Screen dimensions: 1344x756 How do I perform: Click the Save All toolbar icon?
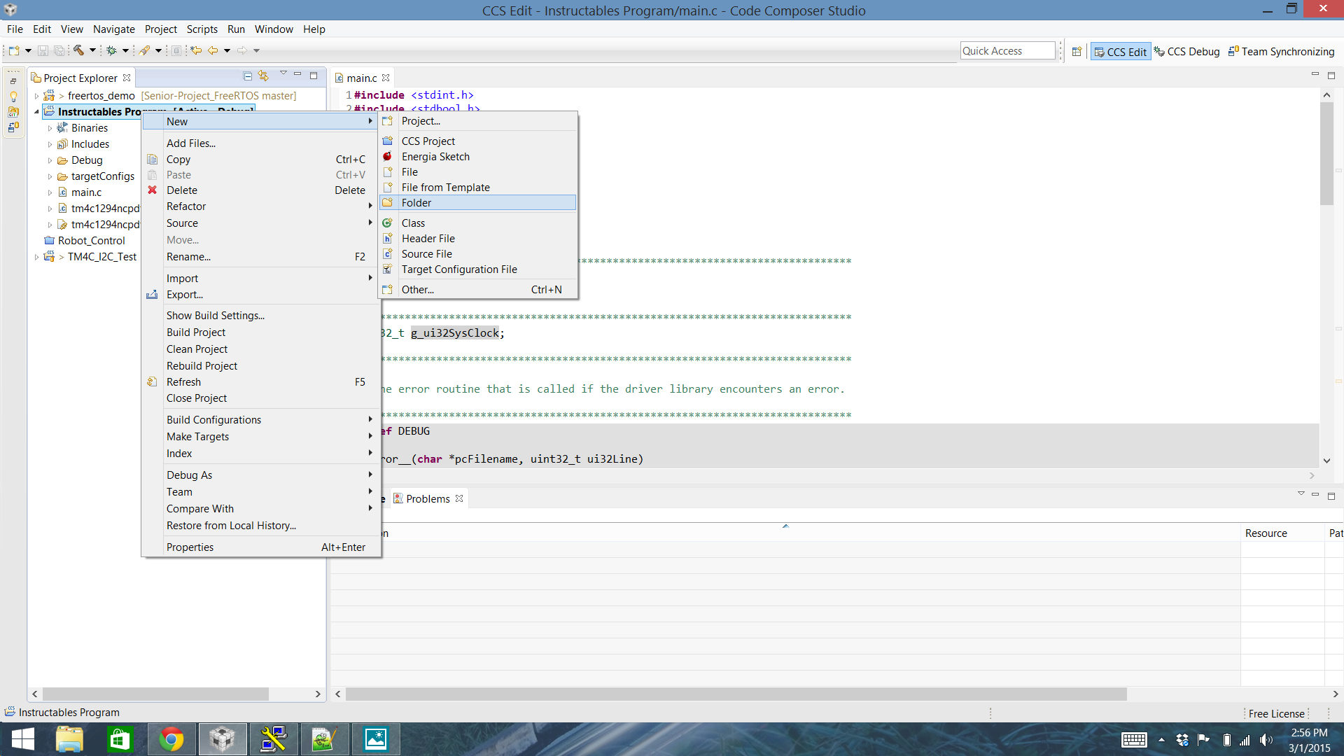click(59, 50)
